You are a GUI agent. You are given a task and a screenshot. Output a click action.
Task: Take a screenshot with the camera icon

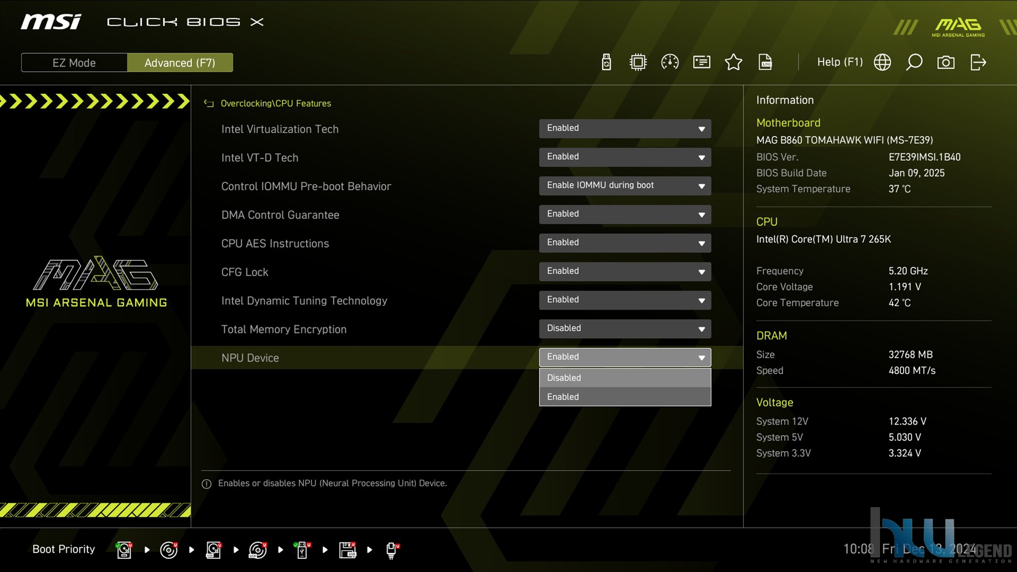946,62
